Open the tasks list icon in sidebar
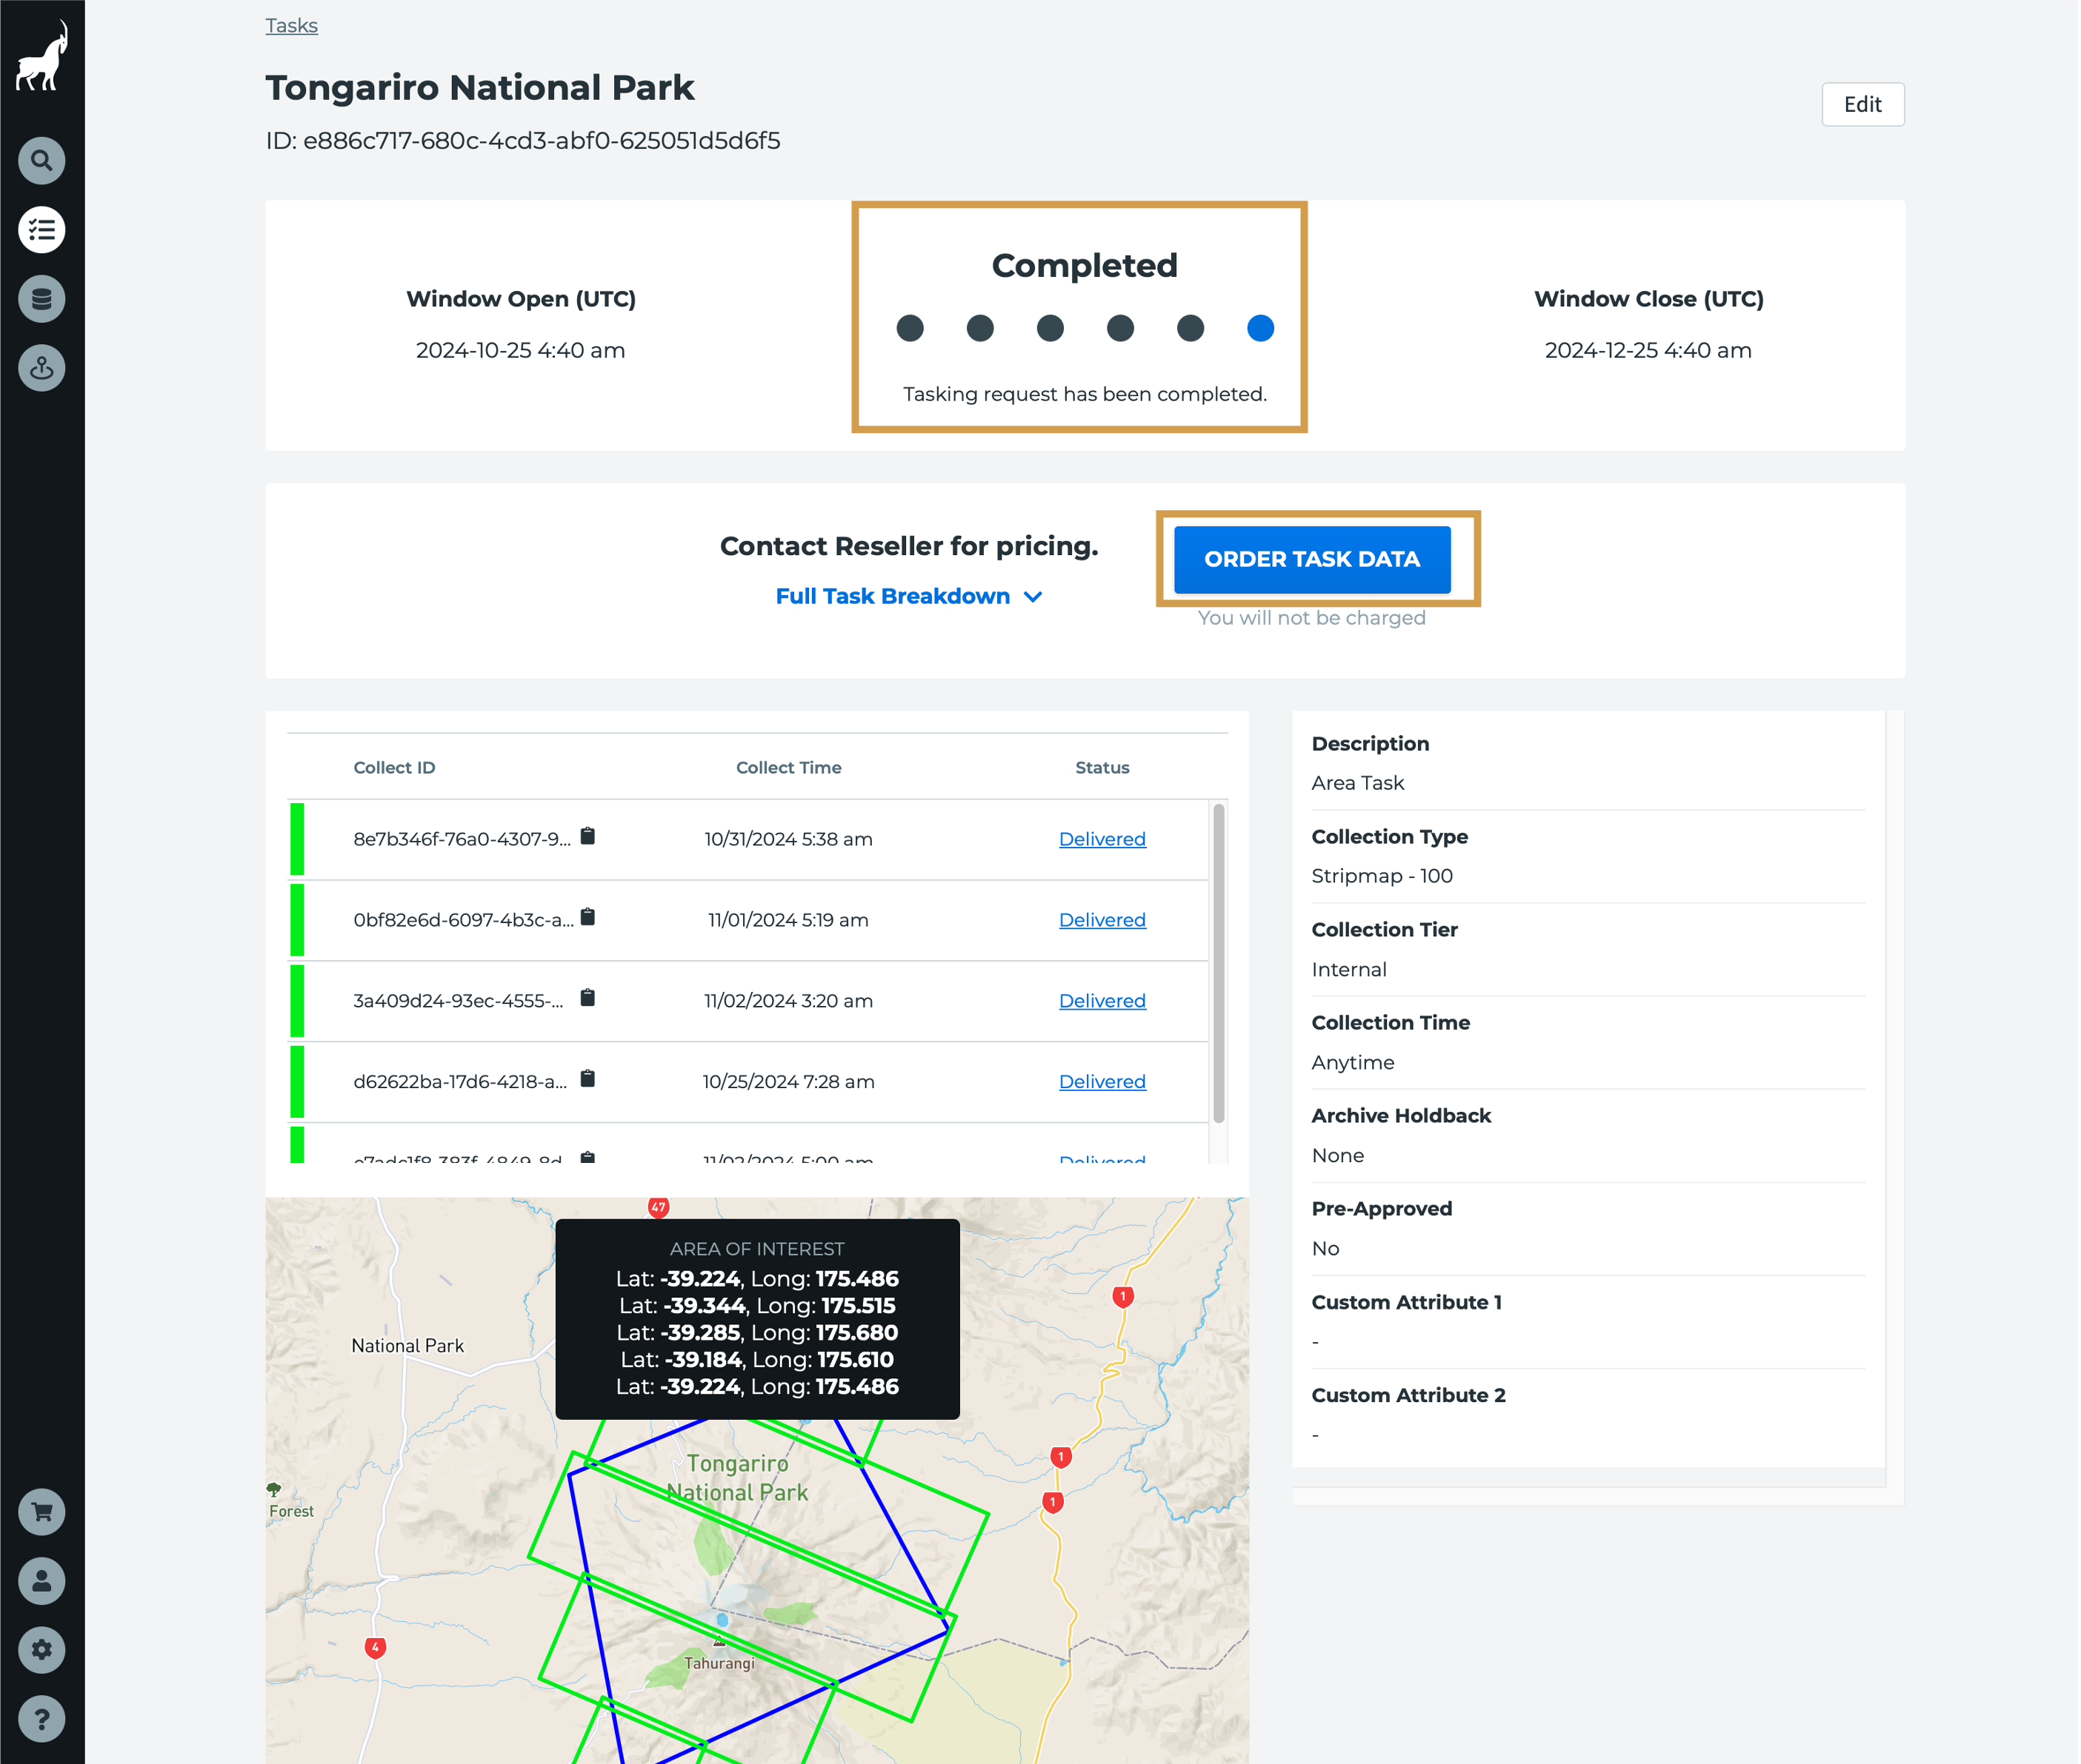 42,230
